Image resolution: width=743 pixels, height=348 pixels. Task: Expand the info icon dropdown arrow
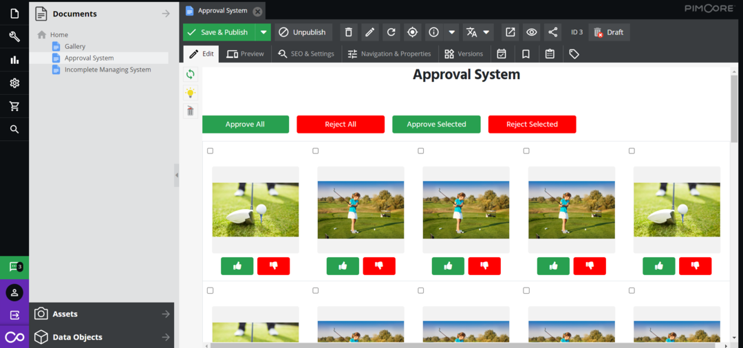[451, 32]
